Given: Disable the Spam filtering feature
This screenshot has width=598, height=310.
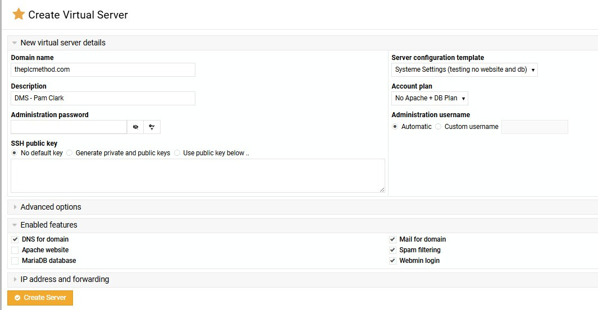Looking at the screenshot, I should click(393, 250).
